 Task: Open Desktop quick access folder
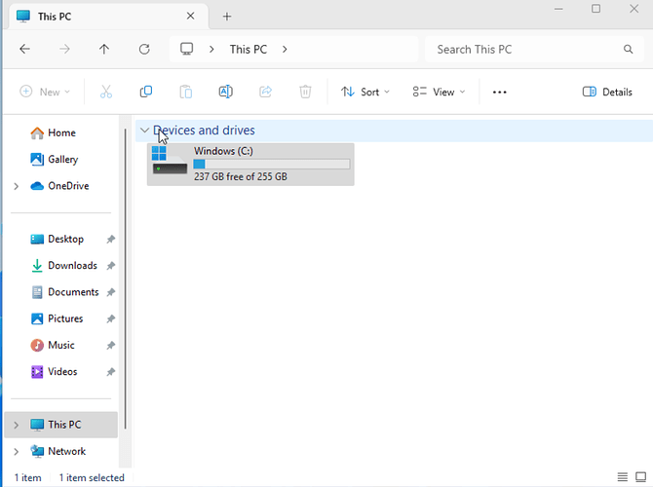pyautogui.click(x=61, y=240)
